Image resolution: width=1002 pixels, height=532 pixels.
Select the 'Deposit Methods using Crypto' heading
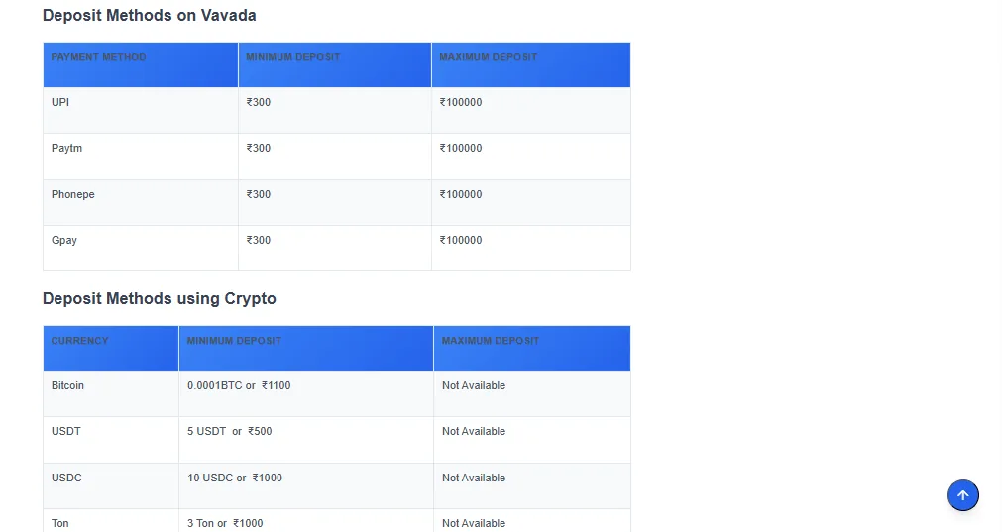click(x=160, y=299)
